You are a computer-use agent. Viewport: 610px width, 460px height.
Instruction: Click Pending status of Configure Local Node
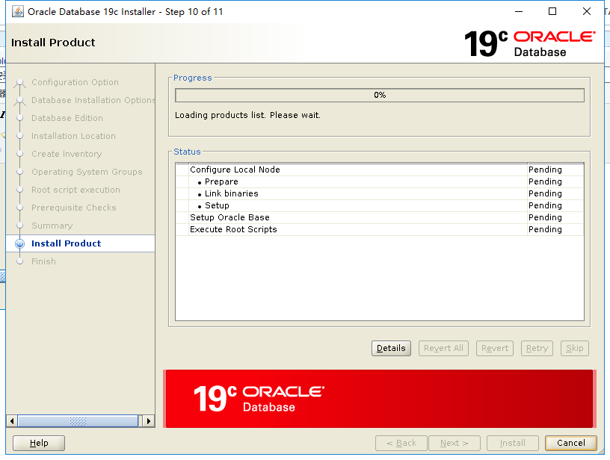point(545,170)
